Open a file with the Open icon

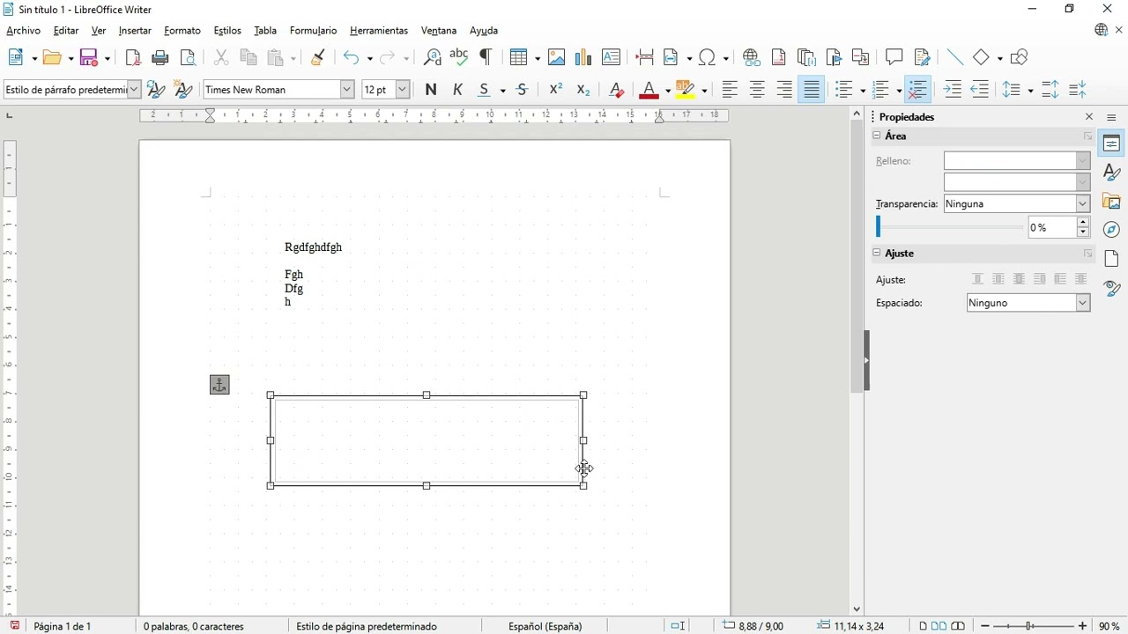(x=52, y=58)
